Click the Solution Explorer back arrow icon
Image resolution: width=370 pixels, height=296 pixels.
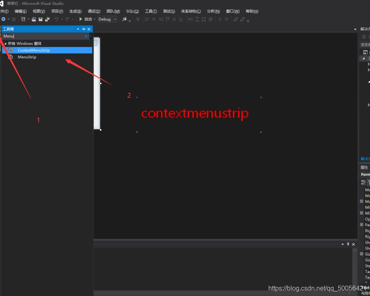[364, 37]
